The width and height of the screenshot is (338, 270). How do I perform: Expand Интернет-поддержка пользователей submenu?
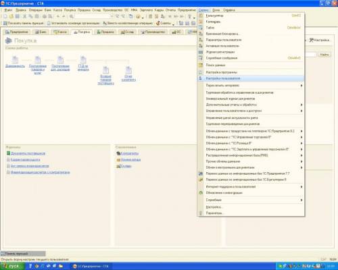coord(251,187)
